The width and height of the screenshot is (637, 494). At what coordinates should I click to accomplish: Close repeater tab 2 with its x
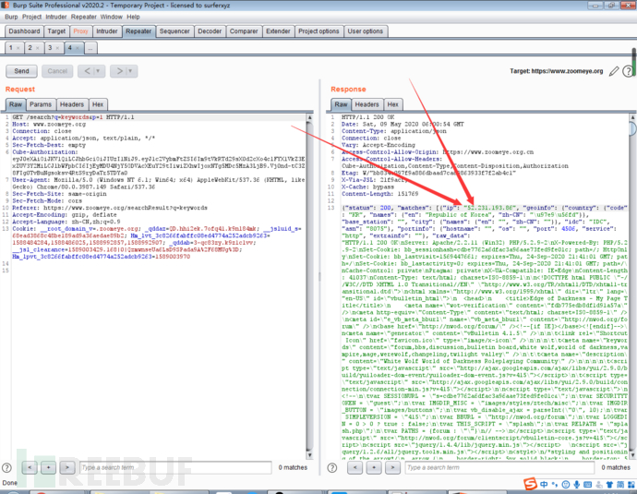37,48
